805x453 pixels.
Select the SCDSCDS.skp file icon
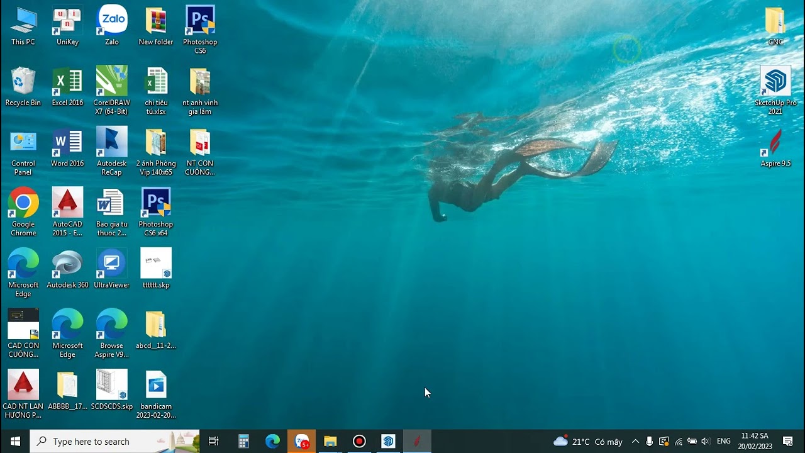click(x=111, y=390)
